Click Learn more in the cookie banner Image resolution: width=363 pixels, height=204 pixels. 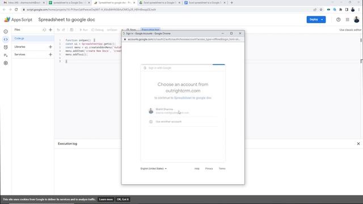pos(106,199)
